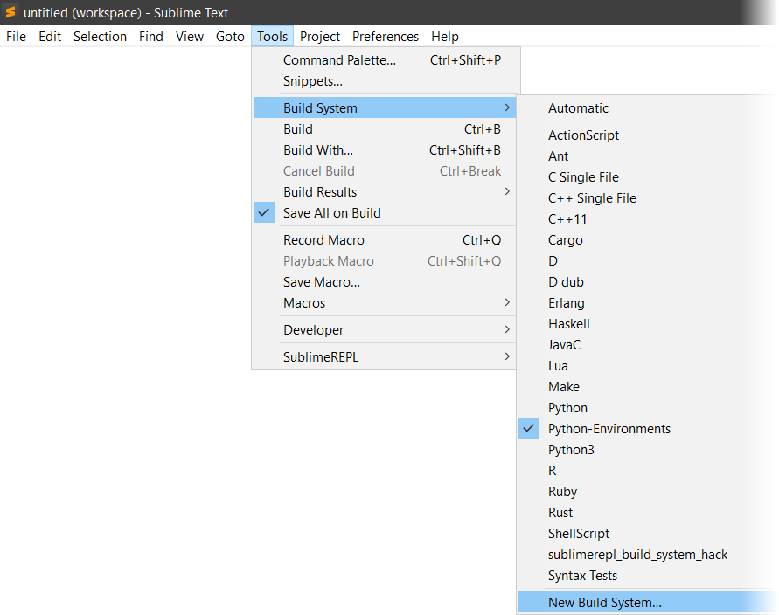Image resolution: width=779 pixels, height=615 pixels.
Task: Pick the Rust build system
Action: 560,512
